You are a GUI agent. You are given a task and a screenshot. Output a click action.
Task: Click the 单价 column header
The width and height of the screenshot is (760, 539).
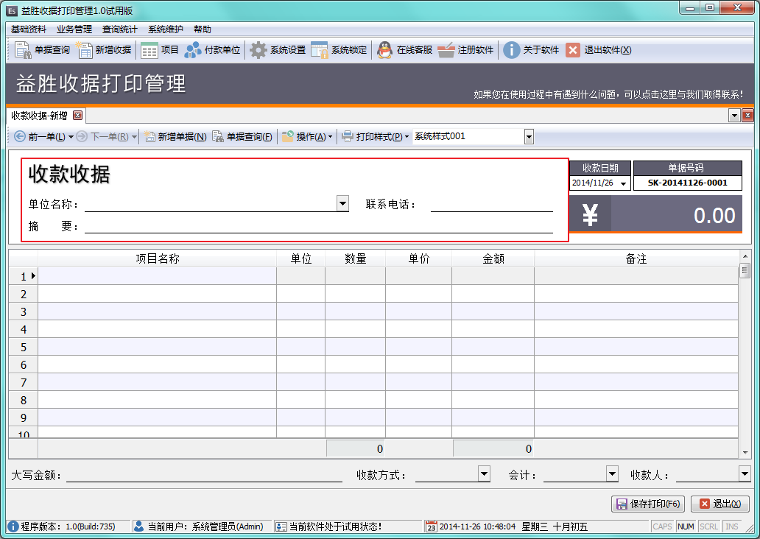coord(419,258)
